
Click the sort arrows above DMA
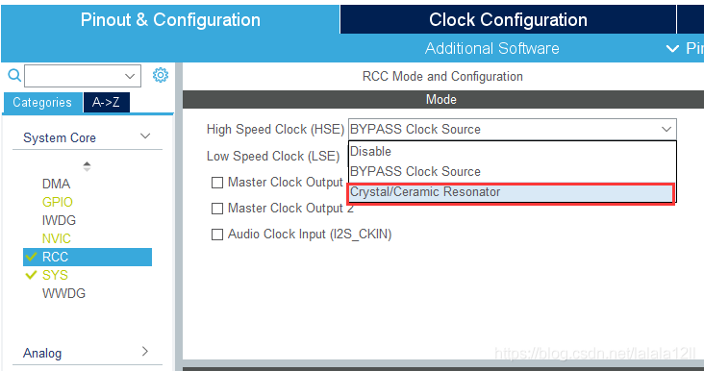[88, 166]
